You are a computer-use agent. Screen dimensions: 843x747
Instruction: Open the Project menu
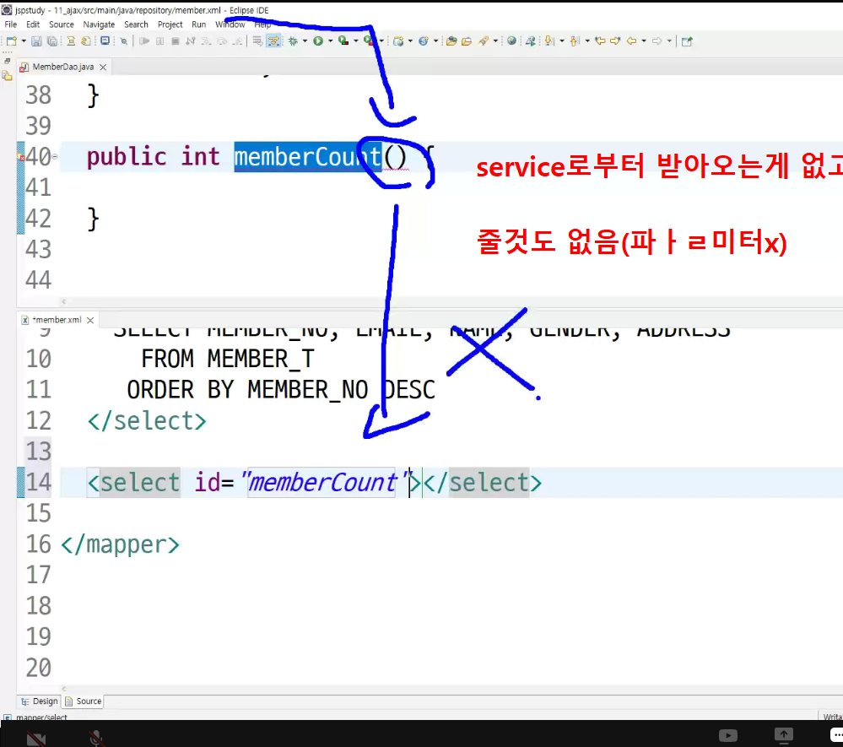click(x=170, y=24)
